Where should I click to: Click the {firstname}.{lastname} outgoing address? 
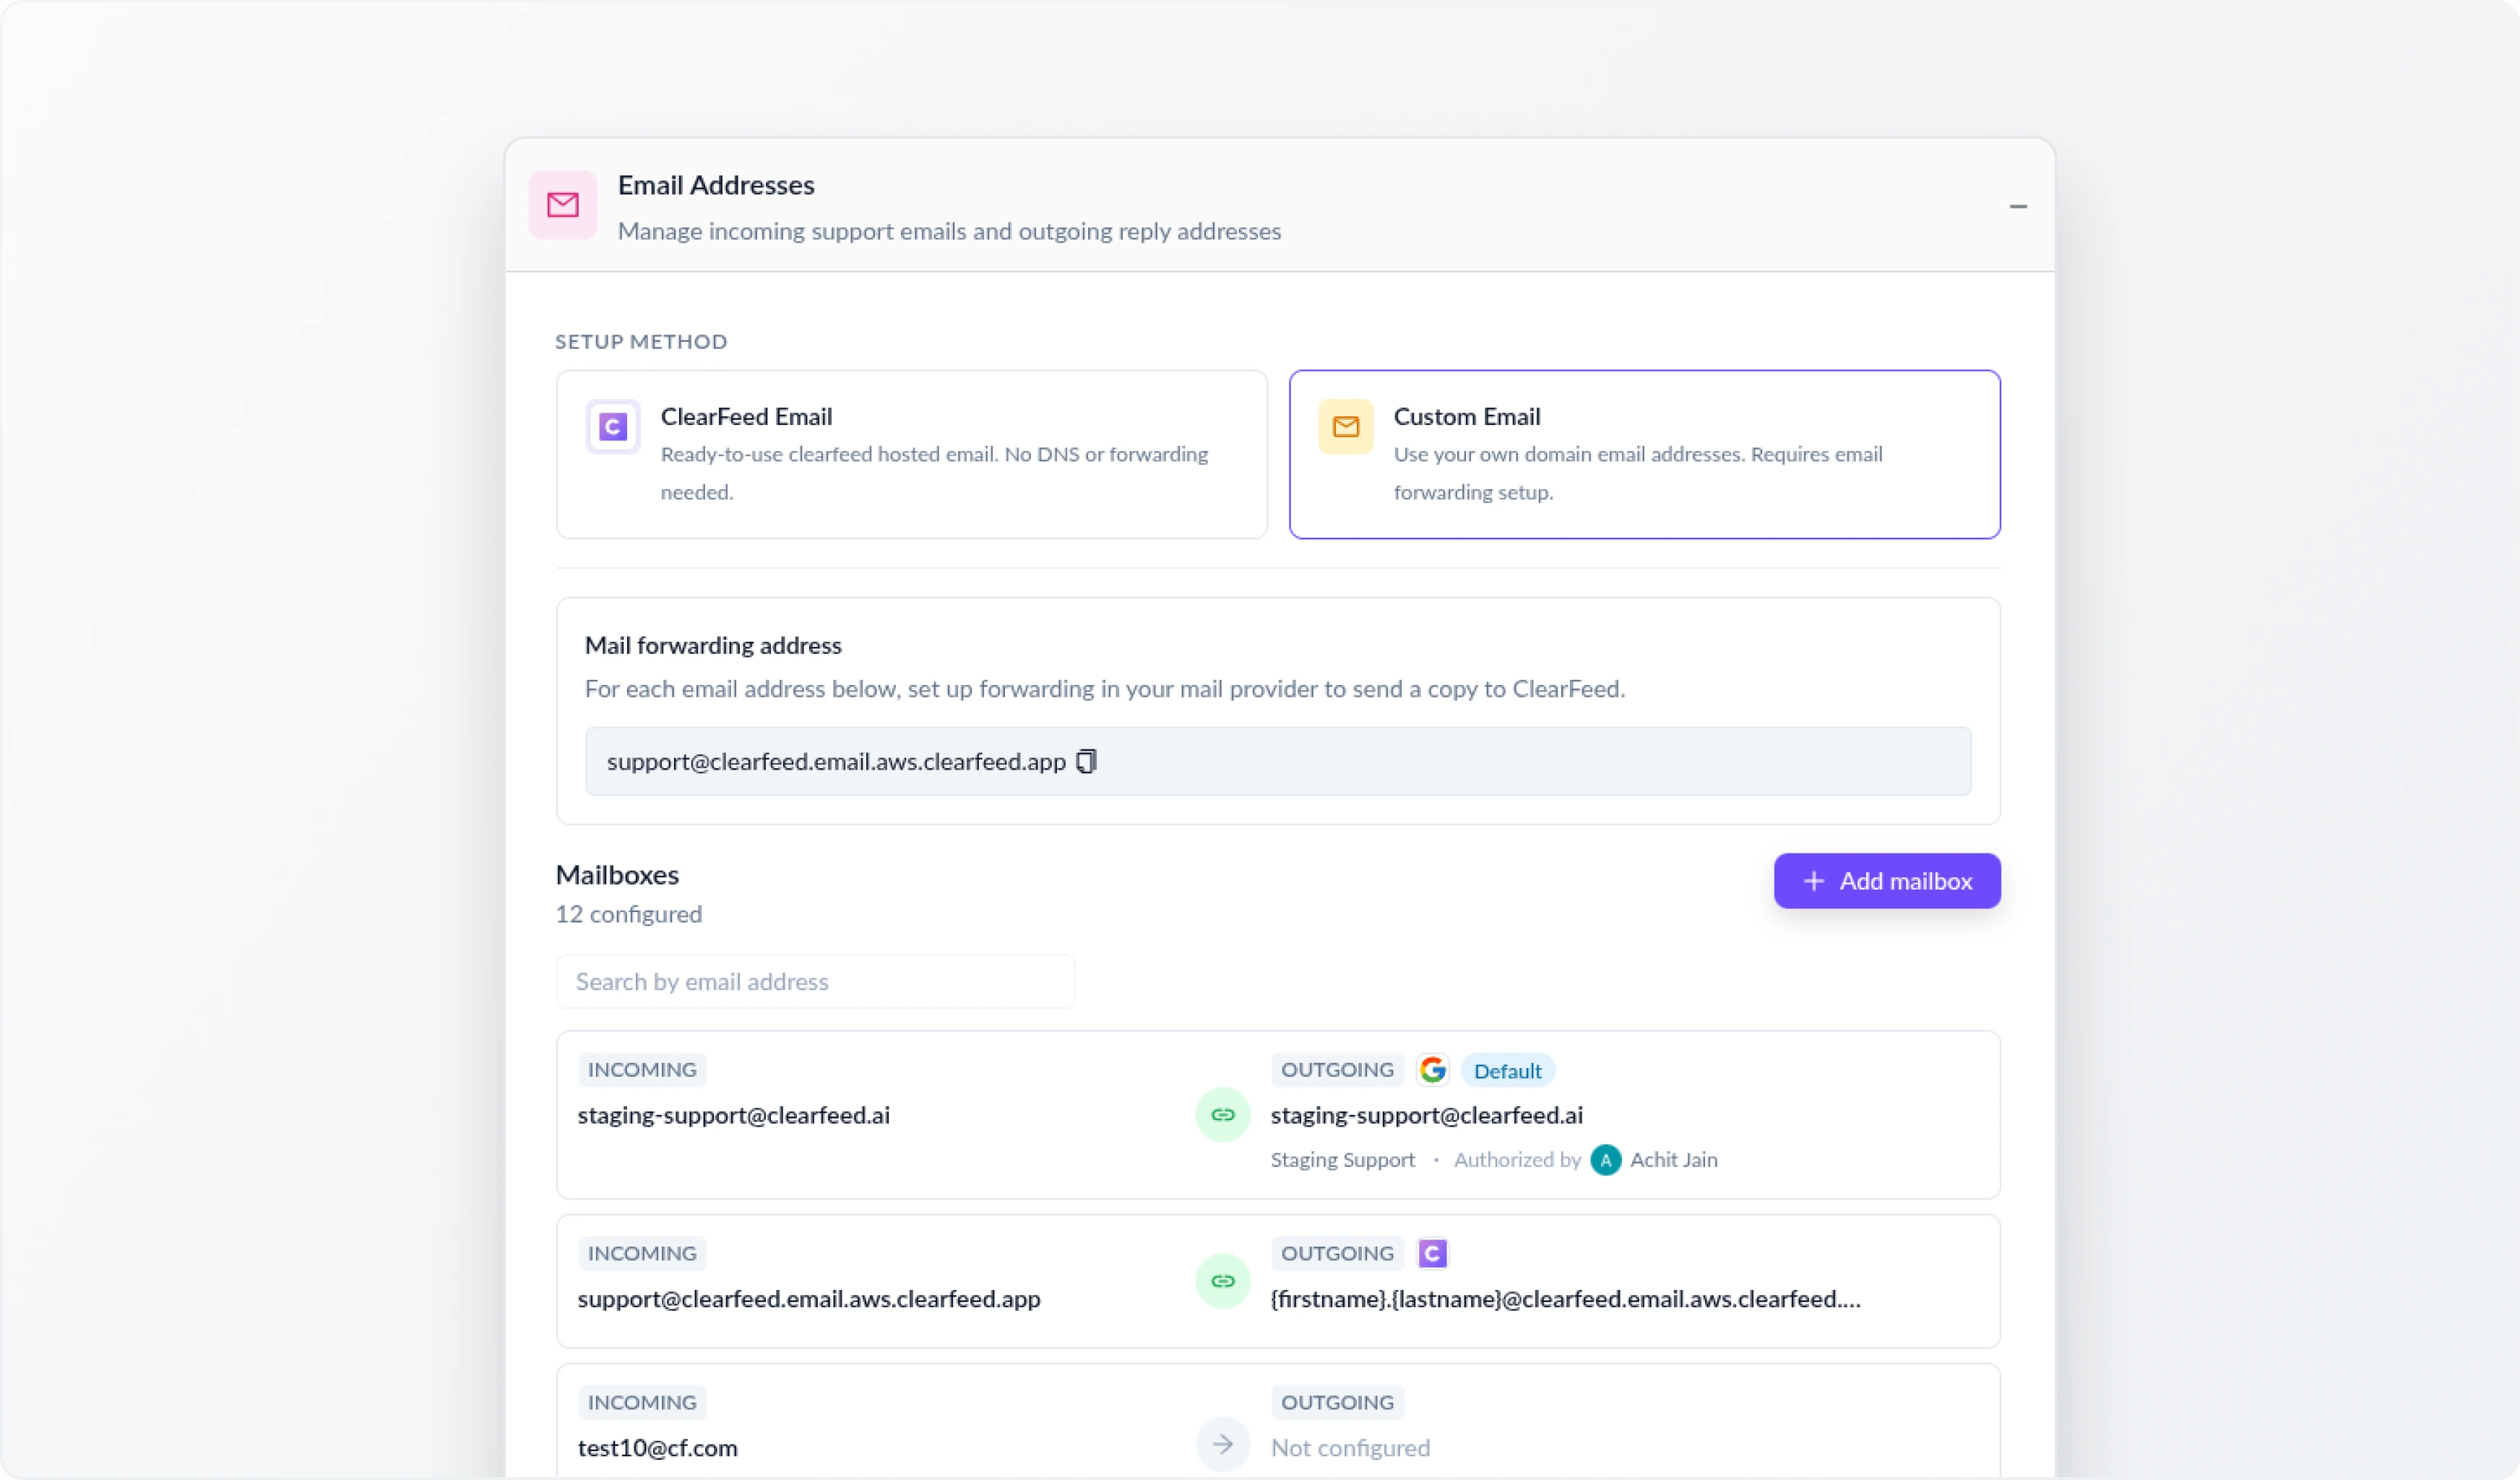tap(1565, 1299)
